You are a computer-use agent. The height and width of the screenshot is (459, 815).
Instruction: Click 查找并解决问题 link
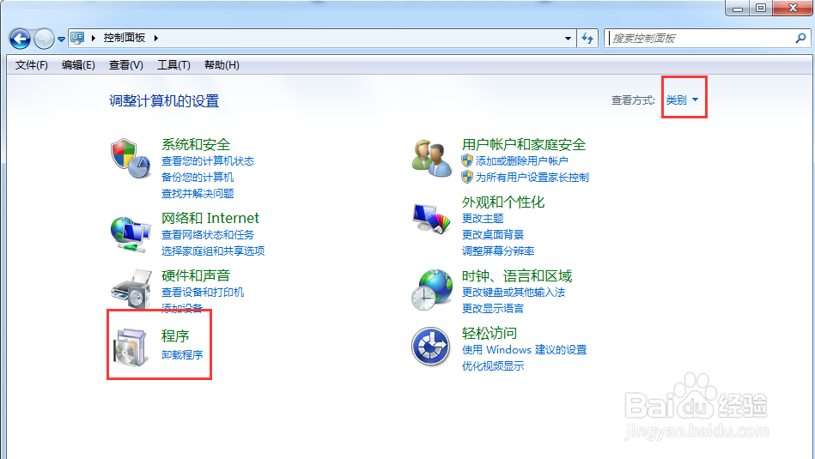click(197, 193)
